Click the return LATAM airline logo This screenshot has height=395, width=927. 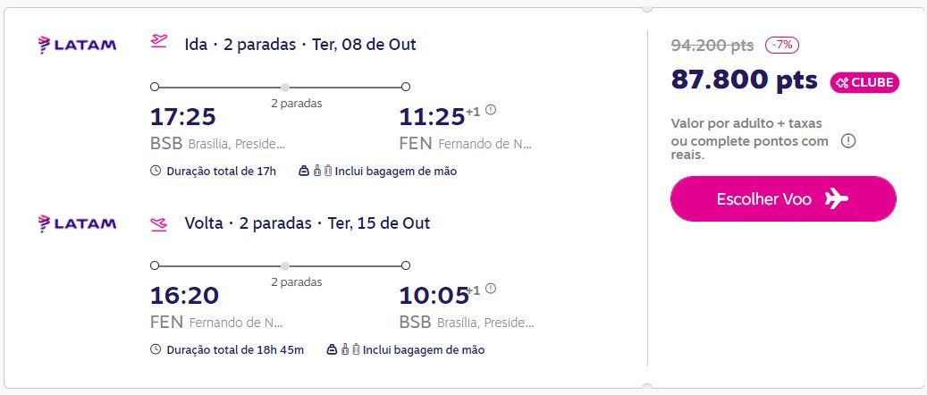pyautogui.click(x=77, y=223)
